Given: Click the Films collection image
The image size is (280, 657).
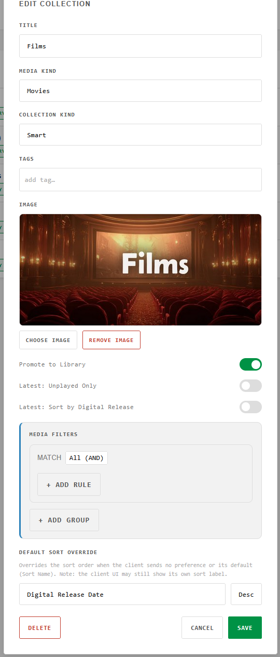Looking at the screenshot, I should tap(141, 270).
